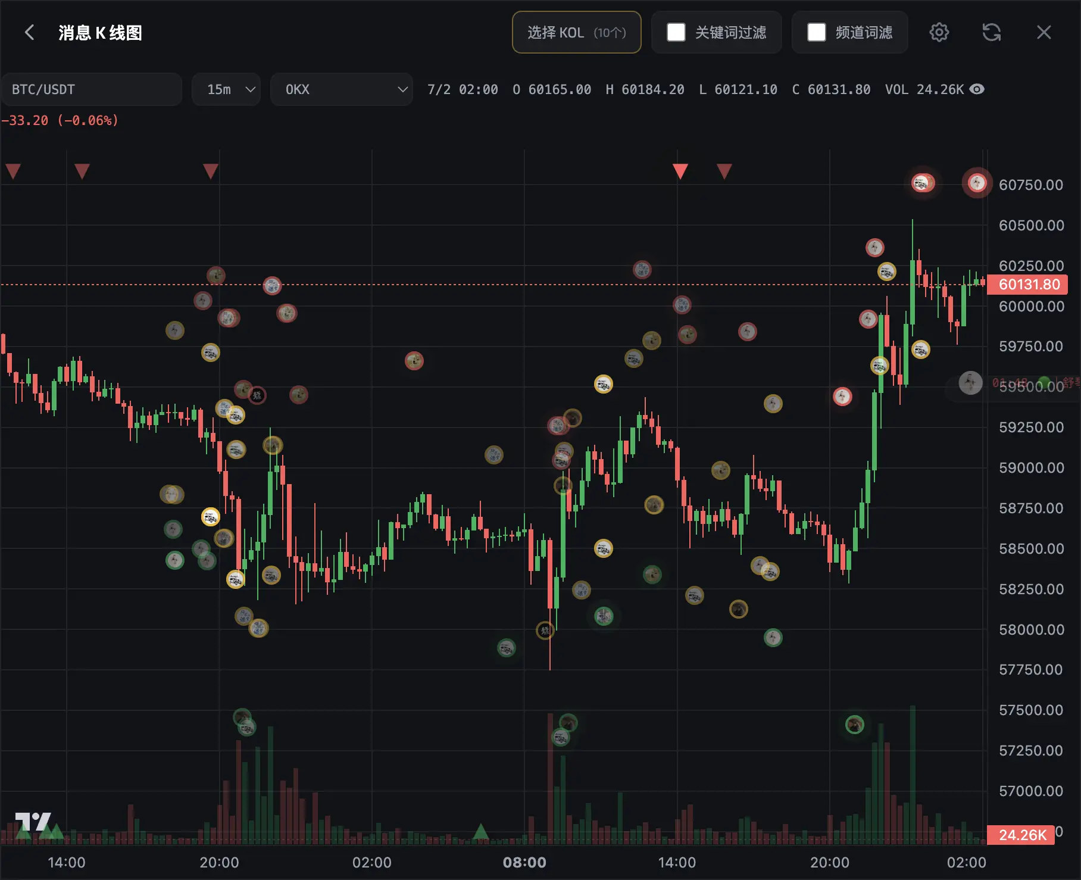The height and width of the screenshot is (880, 1081).
Task: Open the settings gear icon
Action: [939, 32]
